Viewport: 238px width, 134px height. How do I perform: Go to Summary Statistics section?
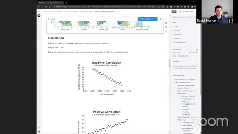188,96
